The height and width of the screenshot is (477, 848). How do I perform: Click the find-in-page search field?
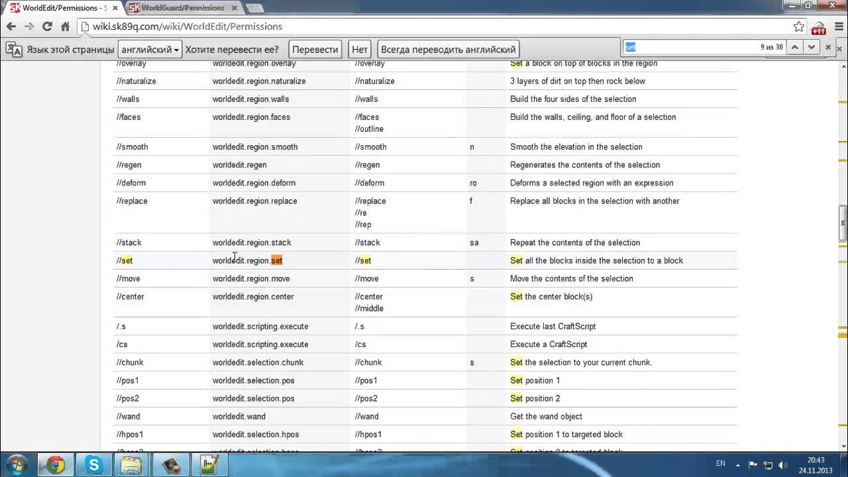click(689, 47)
